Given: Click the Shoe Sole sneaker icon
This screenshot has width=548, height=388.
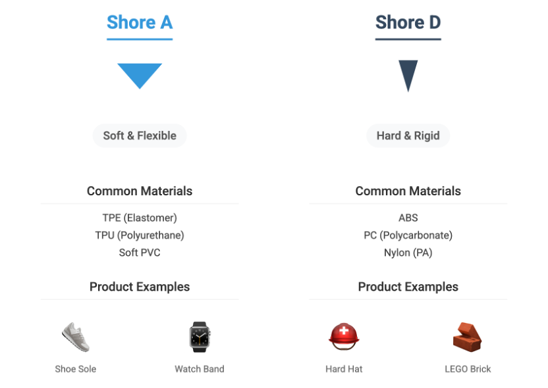Looking at the screenshot, I should click(x=76, y=337).
